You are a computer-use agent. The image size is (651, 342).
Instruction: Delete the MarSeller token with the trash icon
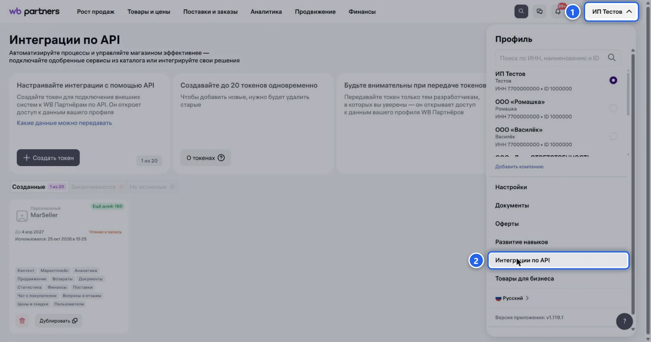point(22,320)
